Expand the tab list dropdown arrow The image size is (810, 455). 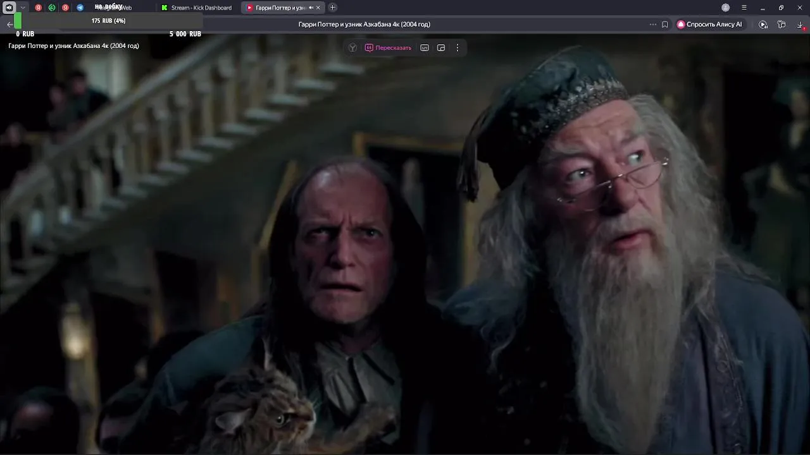(x=23, y=8)
